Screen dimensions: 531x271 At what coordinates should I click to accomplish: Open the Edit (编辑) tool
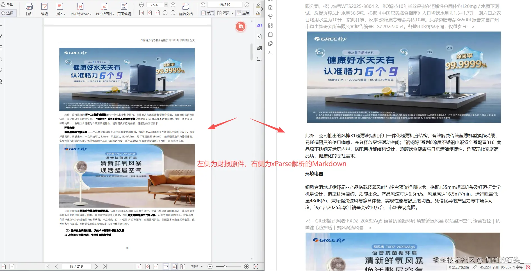[44, 9]
